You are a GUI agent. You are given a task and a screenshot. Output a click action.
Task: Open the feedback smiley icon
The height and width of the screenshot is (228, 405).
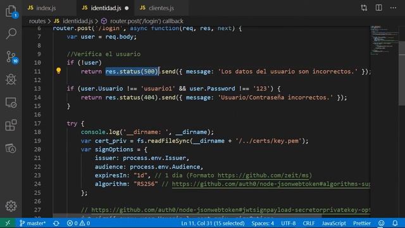[x=381, y=223]
